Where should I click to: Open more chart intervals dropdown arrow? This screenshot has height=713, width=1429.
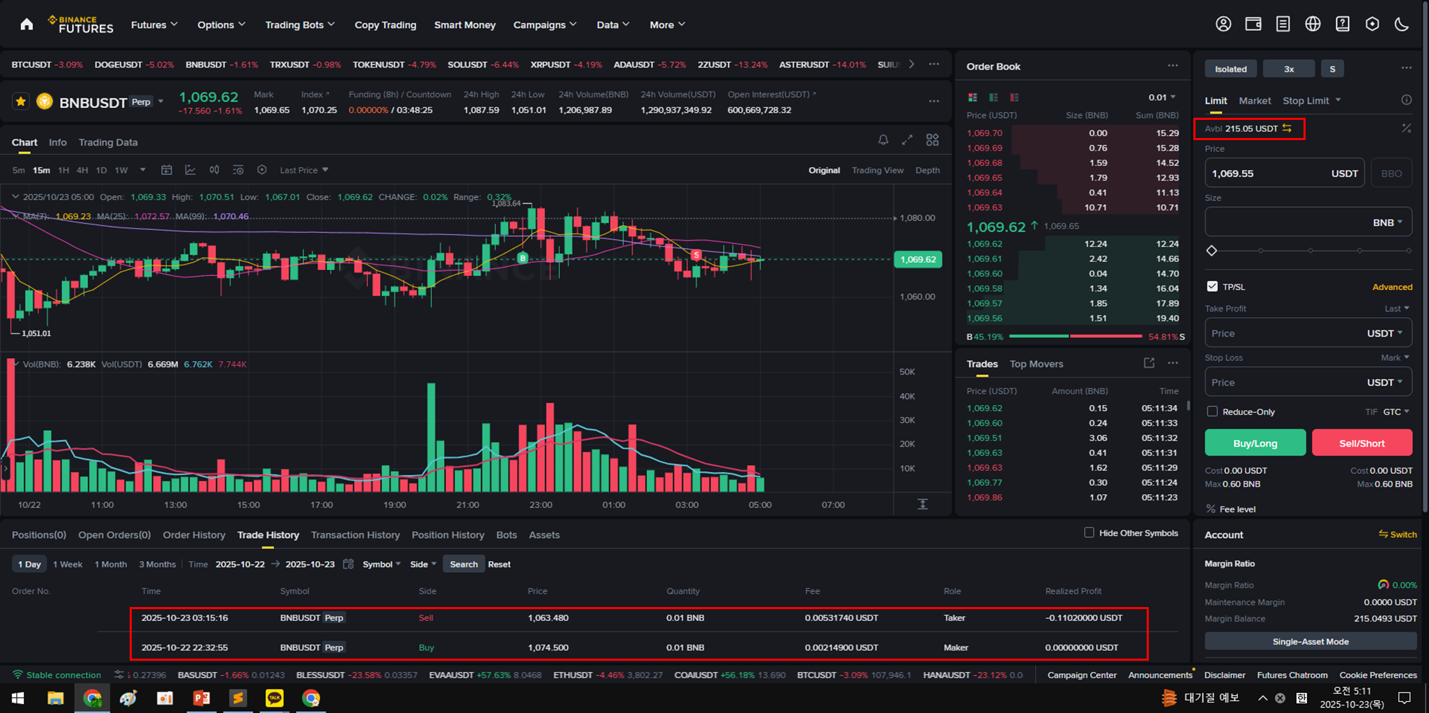[x=143, y=170]
